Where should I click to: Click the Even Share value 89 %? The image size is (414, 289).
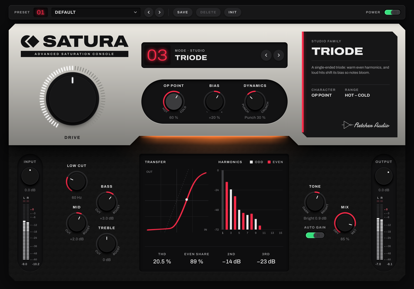click(196, 261)
